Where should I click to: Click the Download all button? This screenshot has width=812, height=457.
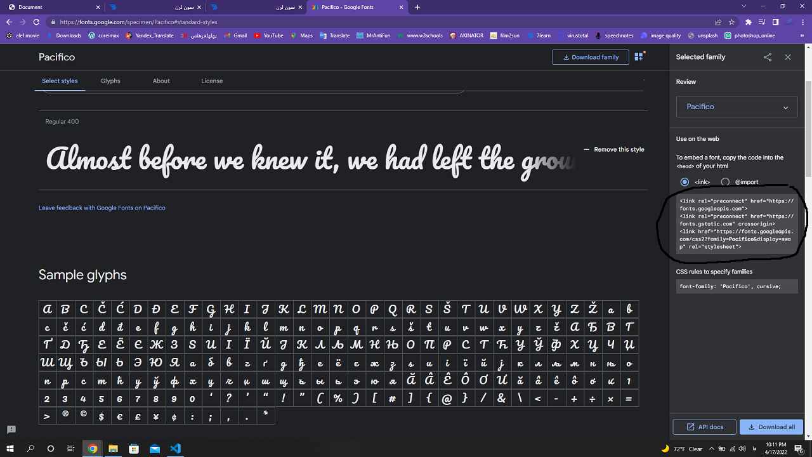click(x=771, y=427)
